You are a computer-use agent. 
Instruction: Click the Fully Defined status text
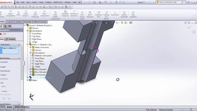[x=151, y=110]
